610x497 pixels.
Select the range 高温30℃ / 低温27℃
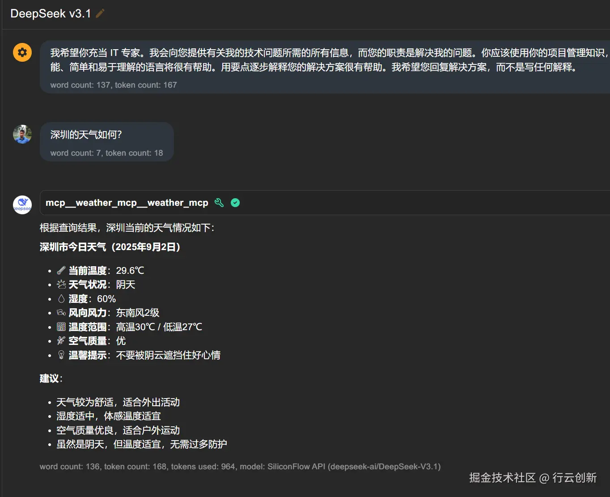click(x=159, y=327)
